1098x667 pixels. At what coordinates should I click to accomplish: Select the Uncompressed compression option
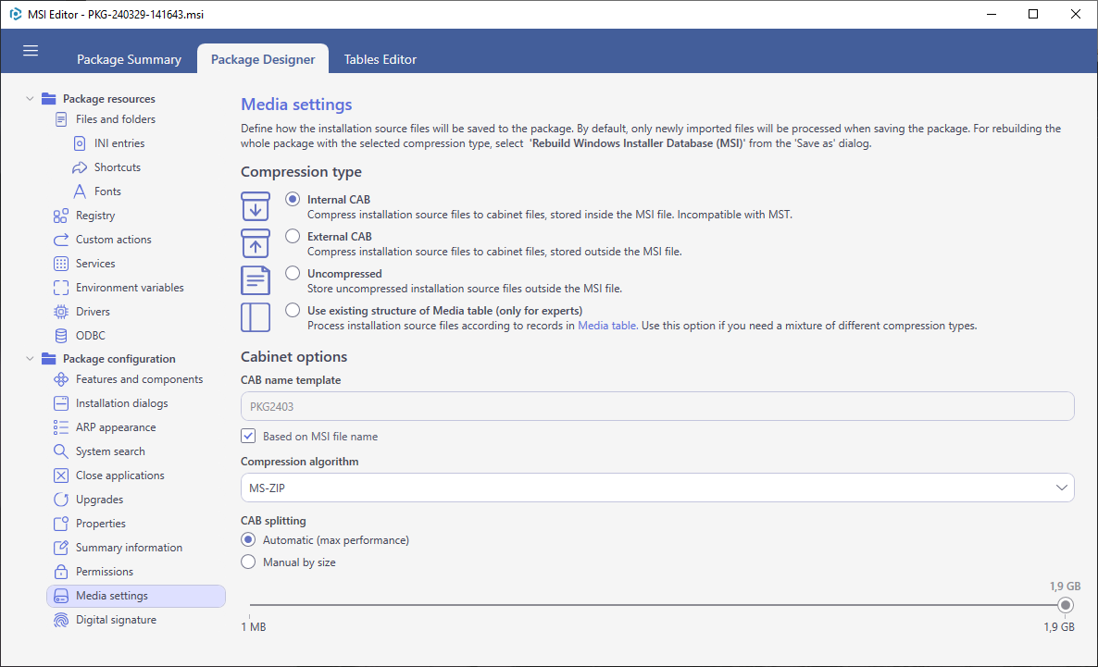point(293,274)
